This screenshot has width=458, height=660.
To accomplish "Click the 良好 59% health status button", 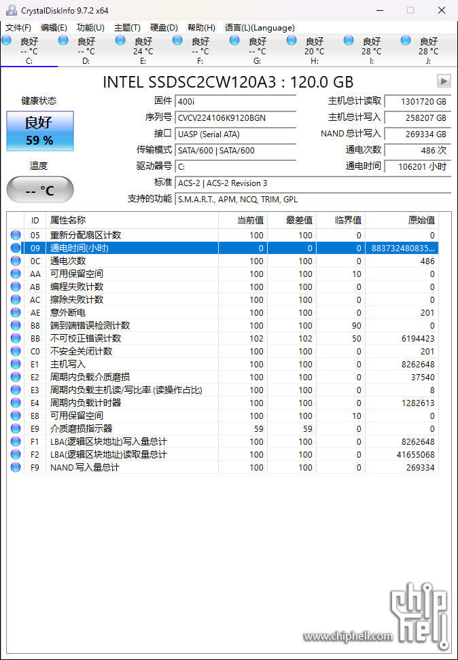I will 40,131.
